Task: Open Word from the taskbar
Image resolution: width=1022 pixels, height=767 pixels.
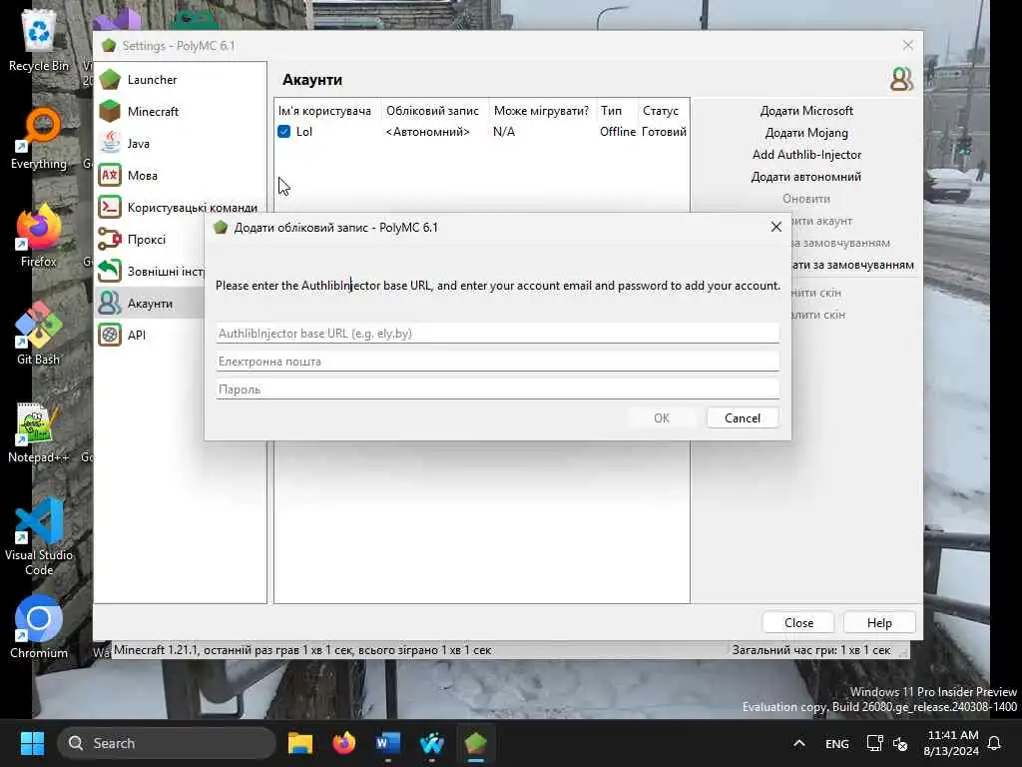Action: [388, 743]
